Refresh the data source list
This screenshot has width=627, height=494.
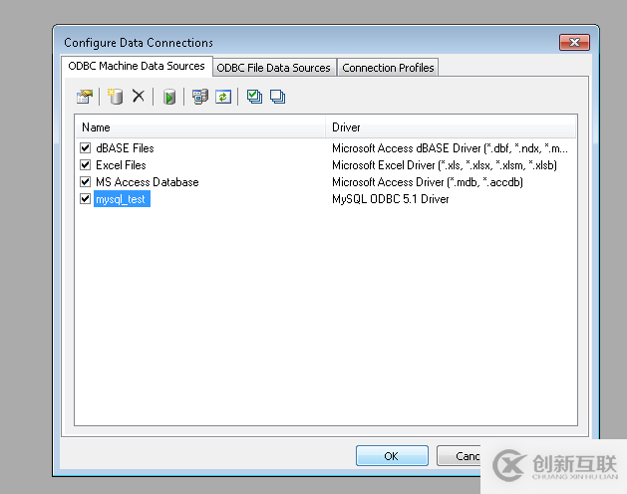coord(223,97)
